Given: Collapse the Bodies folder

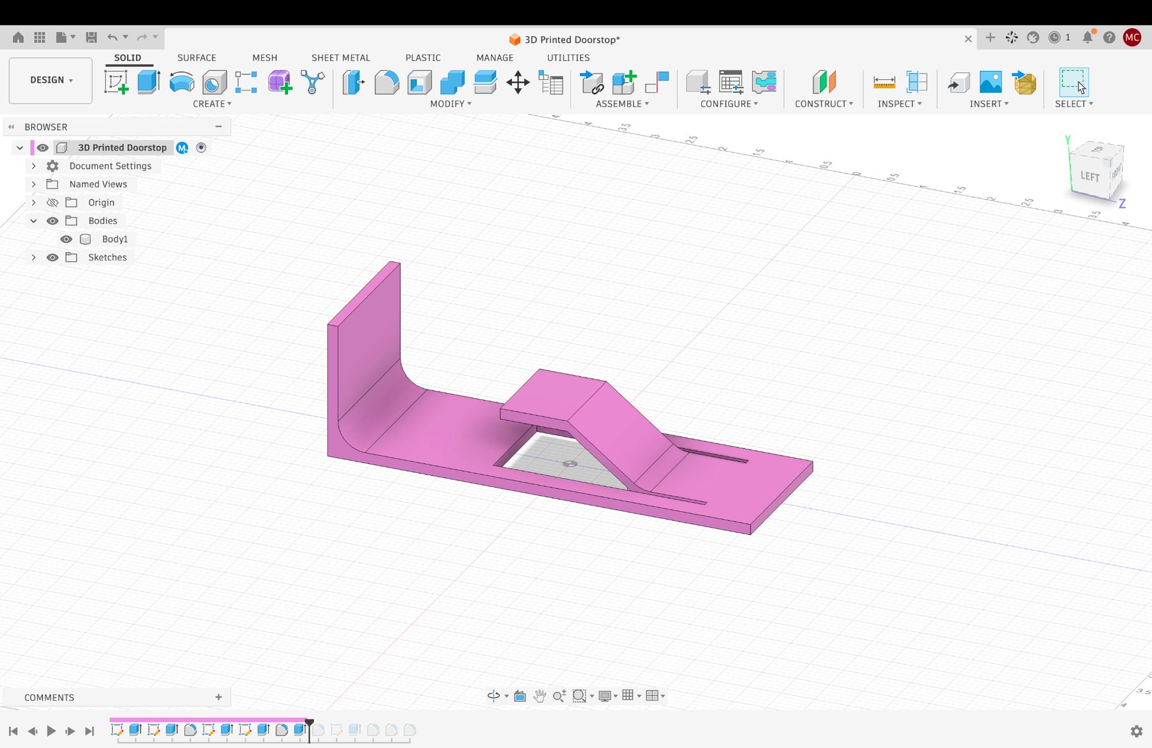Looking at the screenshot, I should 33,221.
